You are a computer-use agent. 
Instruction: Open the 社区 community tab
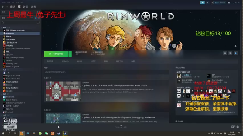click(x=26, y=7)
